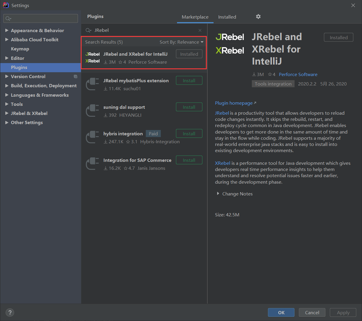The height and width of the screenshot is (321, 362).
Task: Select Integration for SAP Commerce title
Action: [137, 160]
